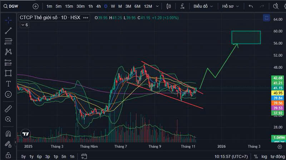The image size is (286, 160).
Task: Toggle stay in drawing mode
Action: (x=8, y=144)
